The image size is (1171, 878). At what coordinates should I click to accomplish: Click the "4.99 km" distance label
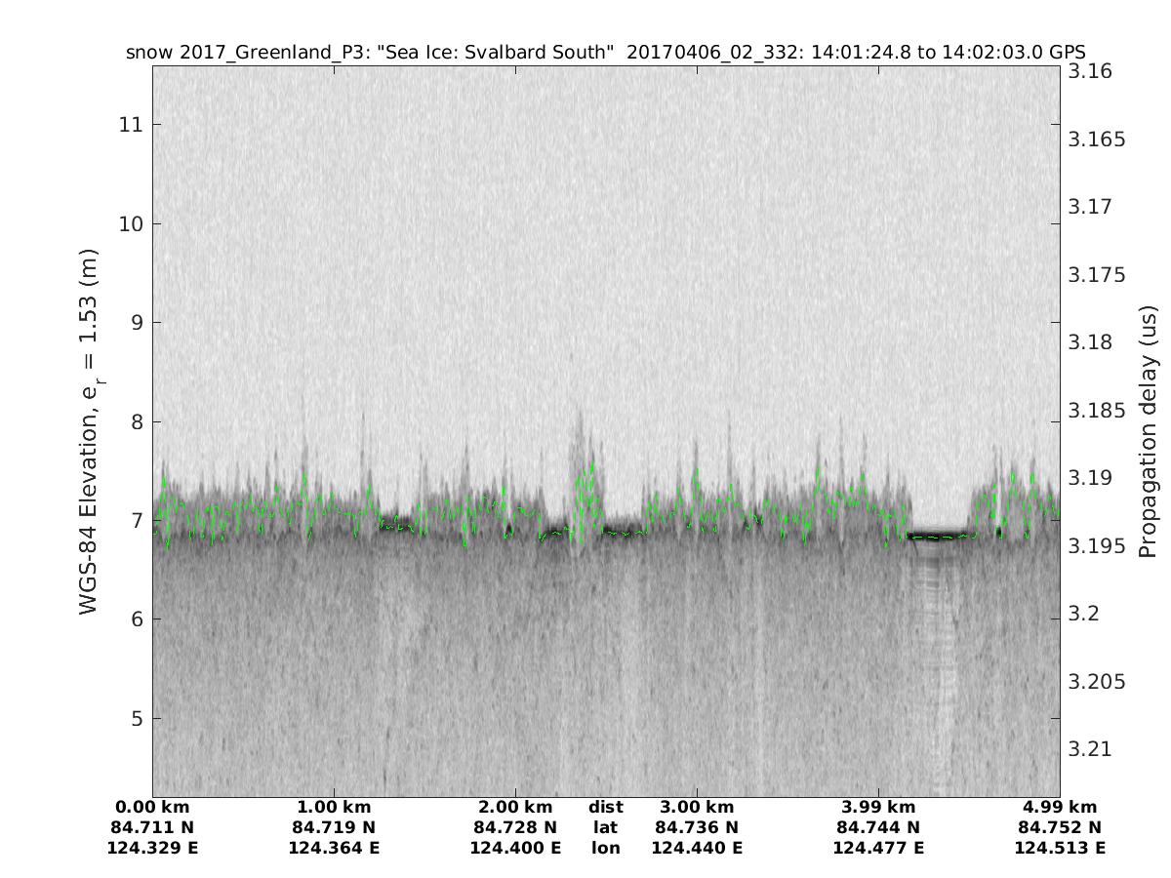click(1060, 807)
